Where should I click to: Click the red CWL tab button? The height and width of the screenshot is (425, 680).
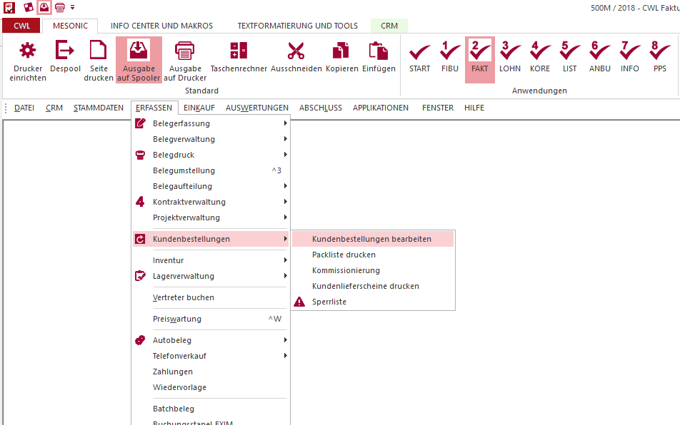click(21, 26)
